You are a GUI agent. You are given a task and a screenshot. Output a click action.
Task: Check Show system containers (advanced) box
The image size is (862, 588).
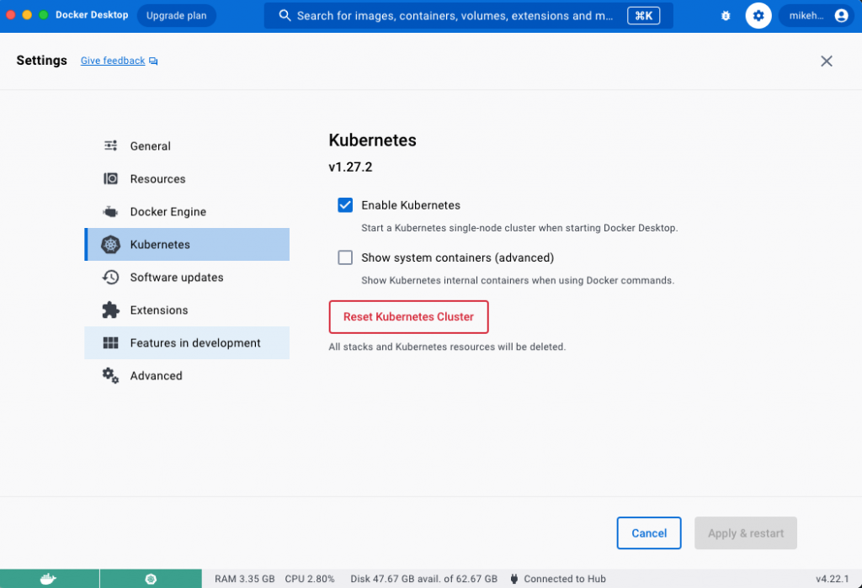click(345, 257)
